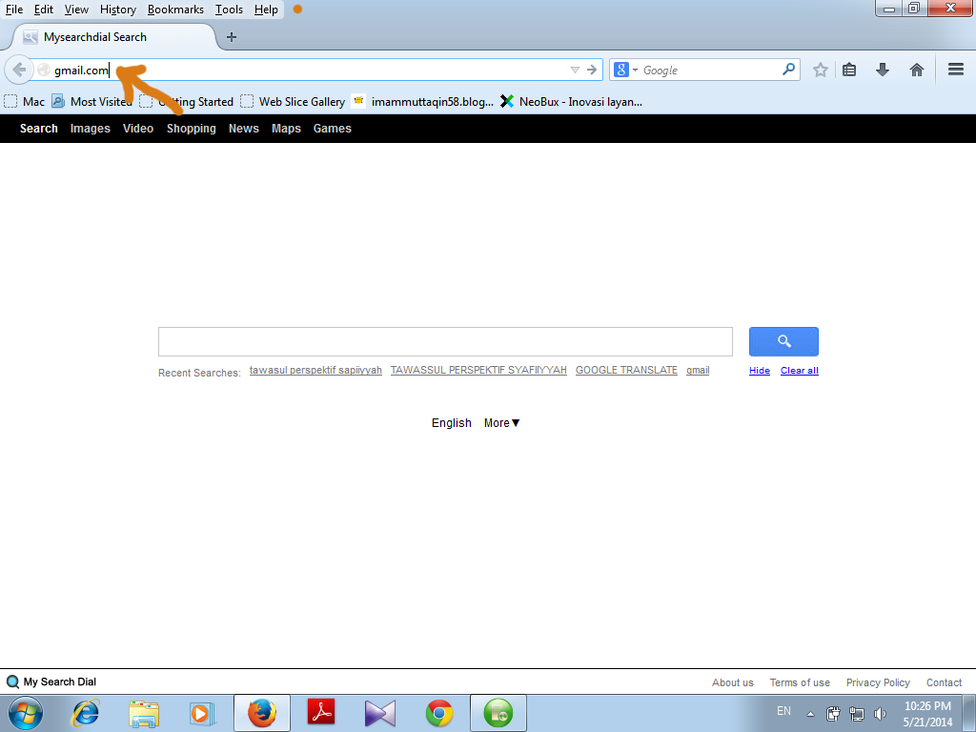This screenshot has height=732, width=976.
Task: Open Adobe Reader from the taskbar
Action: click(321, 712)
